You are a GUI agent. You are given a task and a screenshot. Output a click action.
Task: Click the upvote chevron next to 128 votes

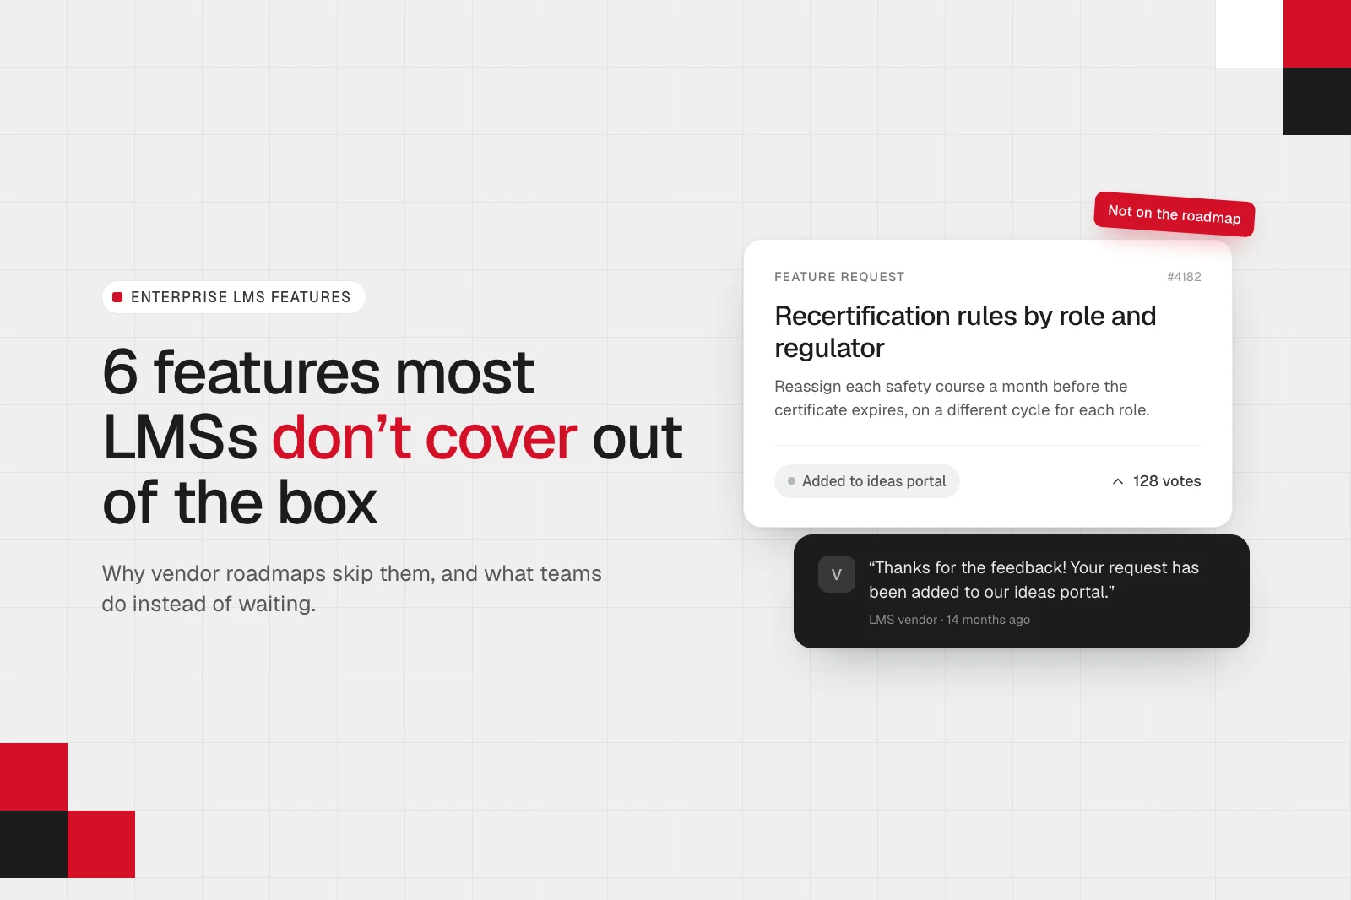tap(1117, 481)
